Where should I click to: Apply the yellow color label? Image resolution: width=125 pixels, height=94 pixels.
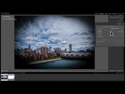17,71
